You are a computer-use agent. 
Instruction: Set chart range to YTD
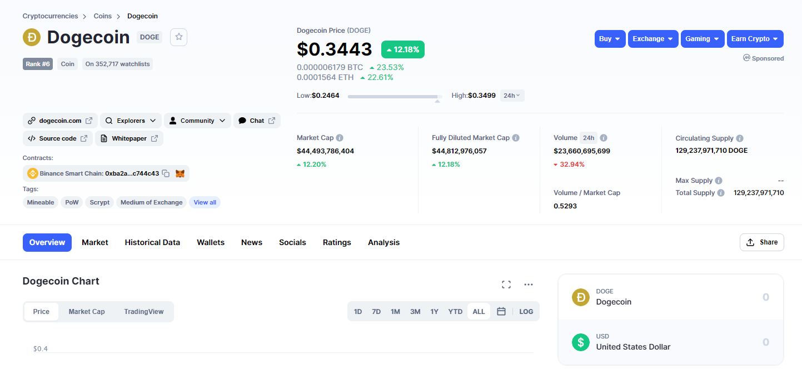click(x=455, y=312)
